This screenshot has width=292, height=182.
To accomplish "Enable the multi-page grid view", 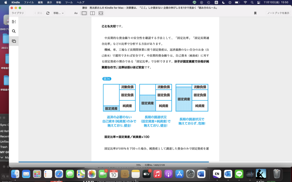I will tap(101, 13).
